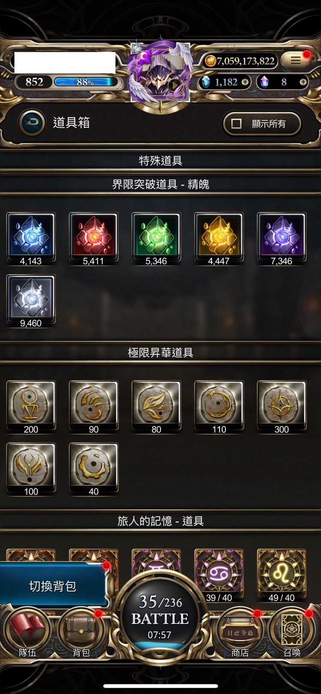This screenshot has height=694, width=321.
Task: Enable the 顯示所有 checkbox
Action: click(x=236, y=124)
